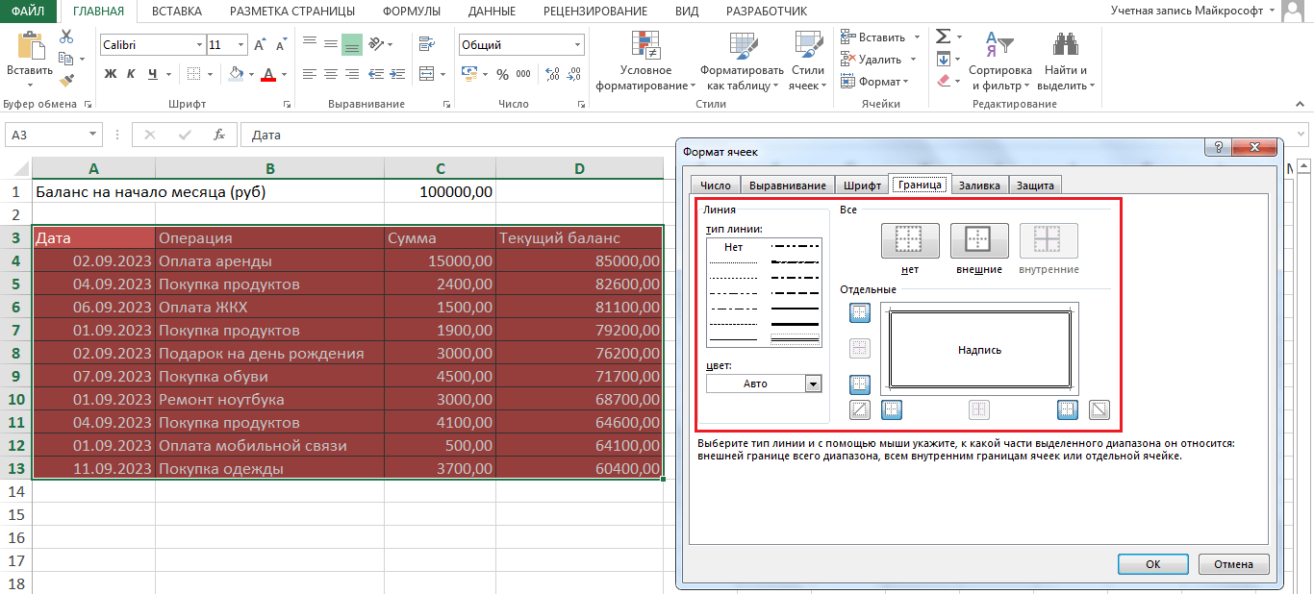Click the percent style icon
The image size is (1314, 594).
click(x=501, y=74)
